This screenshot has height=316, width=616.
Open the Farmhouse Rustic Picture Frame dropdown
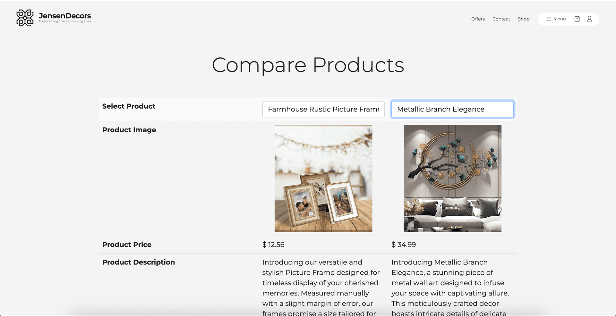pos(323,109)
